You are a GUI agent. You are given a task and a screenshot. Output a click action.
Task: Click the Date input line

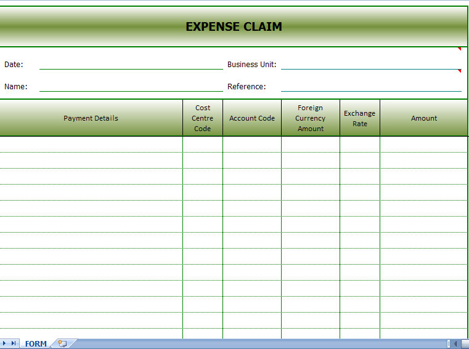(x=131, y=64)
